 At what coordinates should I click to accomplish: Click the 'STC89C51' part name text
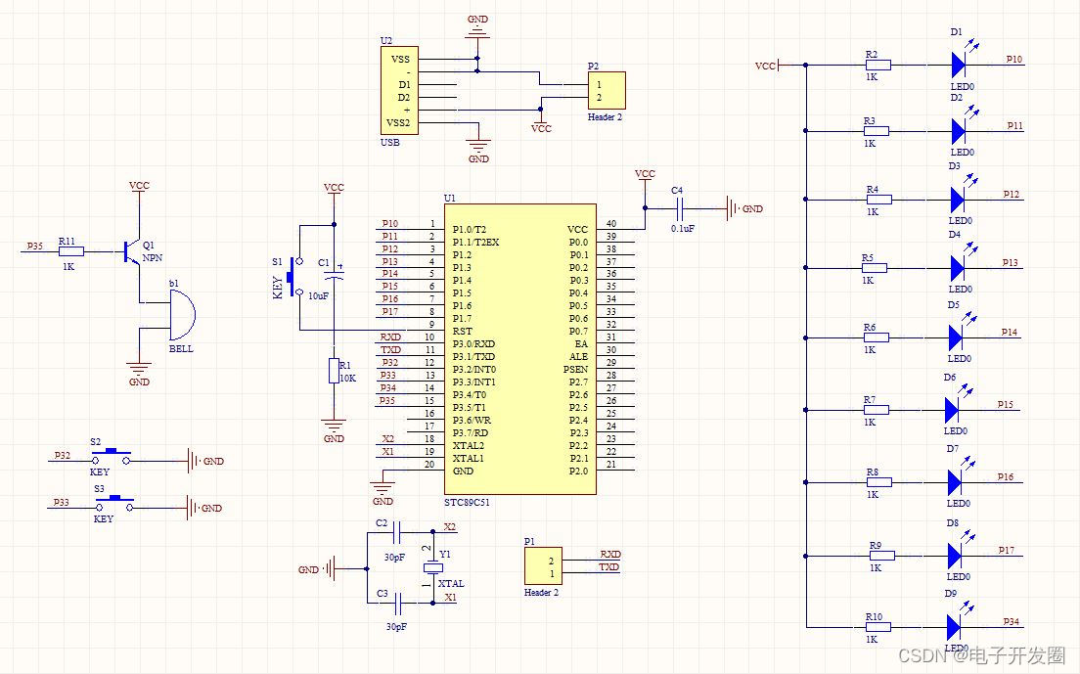click(x=467, y=502)
